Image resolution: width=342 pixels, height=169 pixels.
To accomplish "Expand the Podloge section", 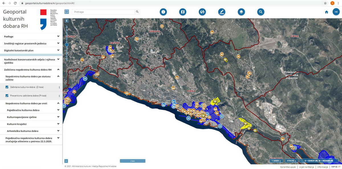I will click(58, 36).
